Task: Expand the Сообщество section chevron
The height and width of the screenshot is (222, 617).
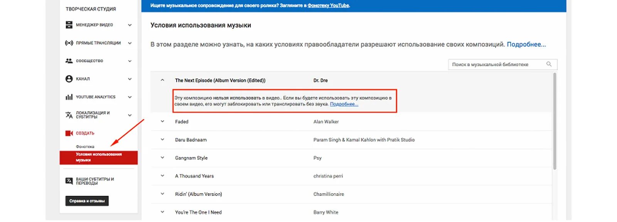Action: (130, 61)
